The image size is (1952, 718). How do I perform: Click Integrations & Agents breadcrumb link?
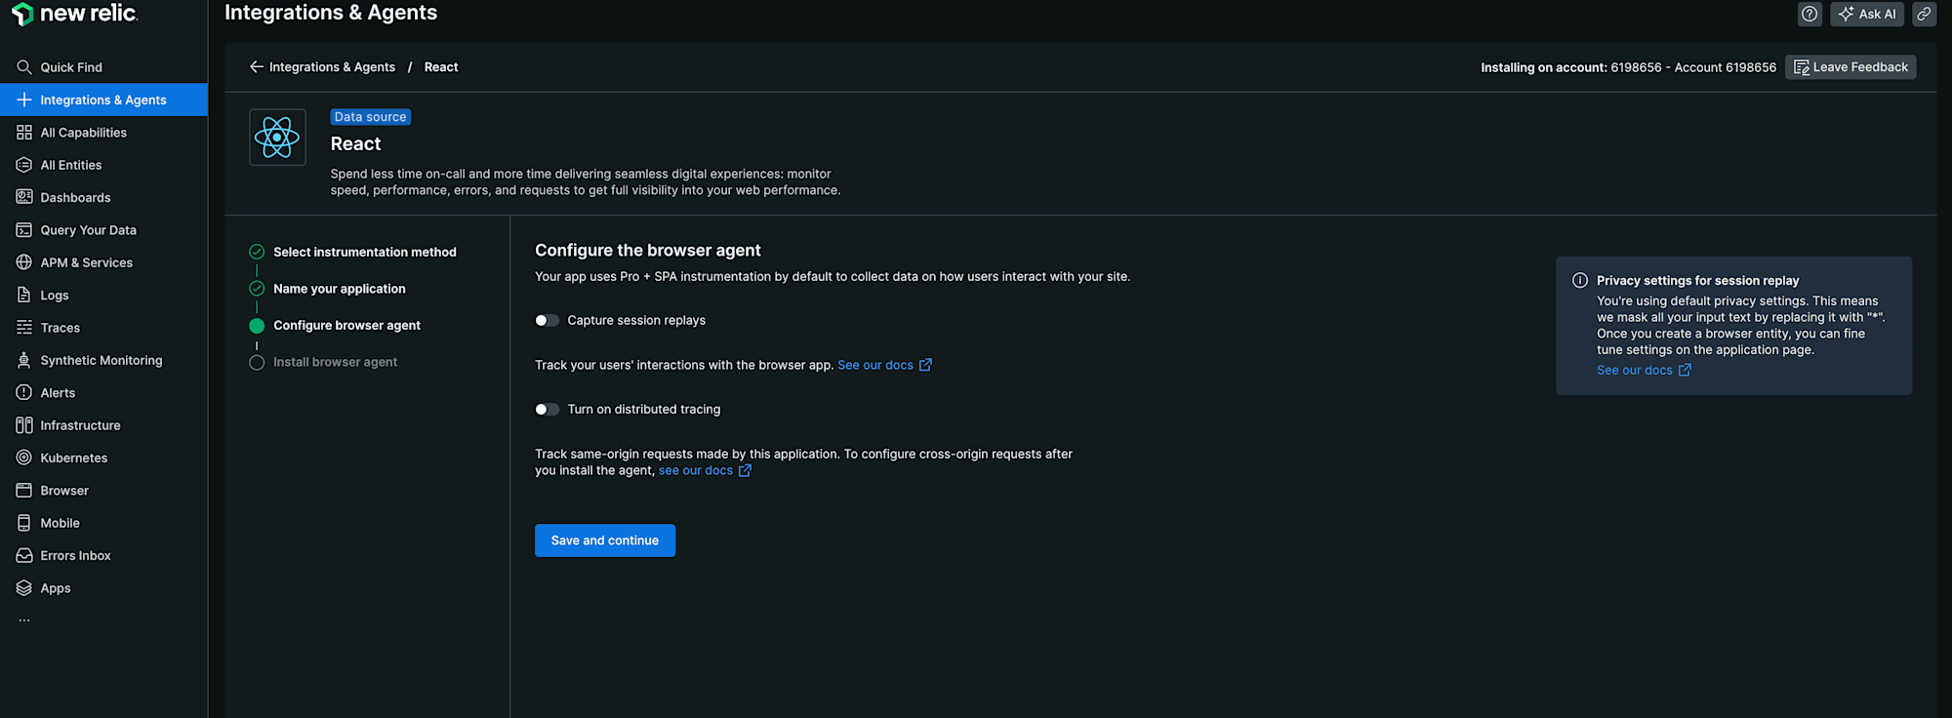332,67
